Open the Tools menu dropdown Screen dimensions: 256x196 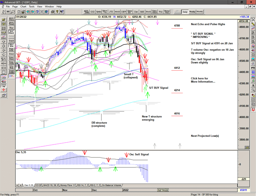coord(32,7)
